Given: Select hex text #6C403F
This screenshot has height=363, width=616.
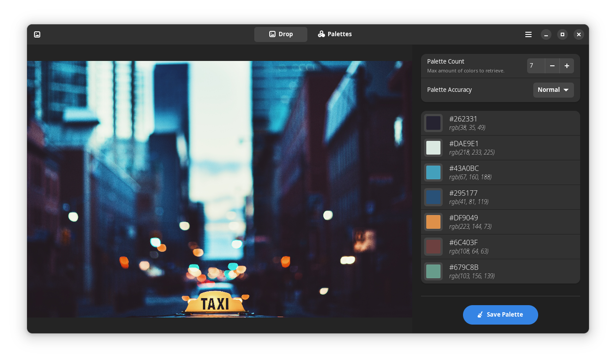Looking at the screenshot, I should point(463,243).
